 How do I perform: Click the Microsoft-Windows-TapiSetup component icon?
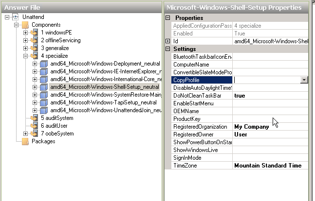click(44, 102)
